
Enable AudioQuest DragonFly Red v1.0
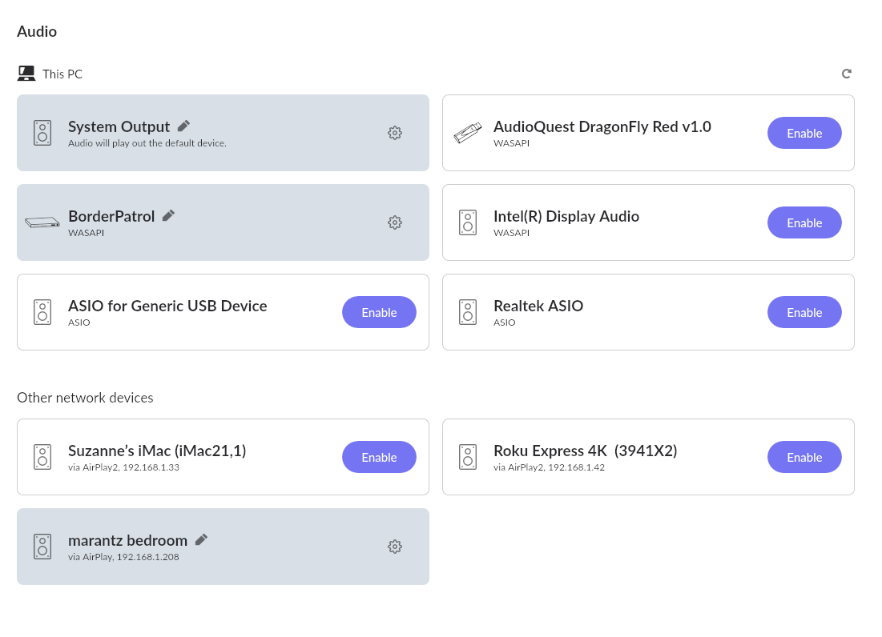[x=804, y=133]
